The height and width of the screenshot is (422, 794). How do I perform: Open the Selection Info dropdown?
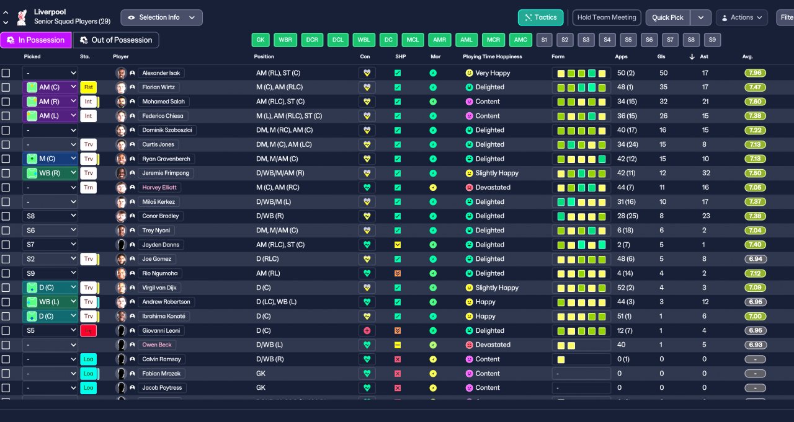point(161,17)
